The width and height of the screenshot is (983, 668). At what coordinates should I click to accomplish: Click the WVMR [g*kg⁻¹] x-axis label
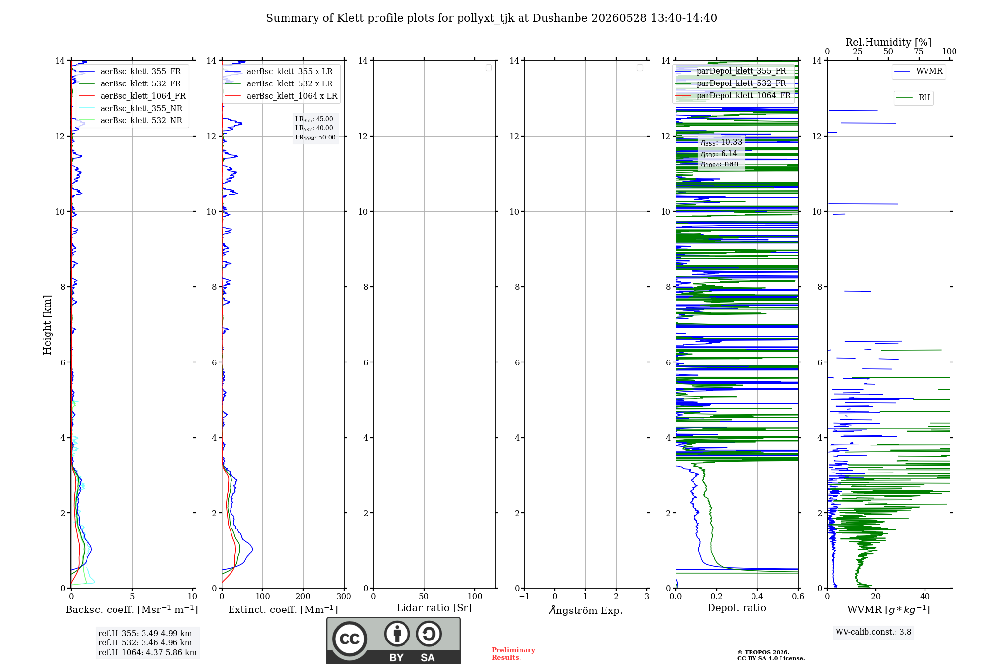pos(889,610)
